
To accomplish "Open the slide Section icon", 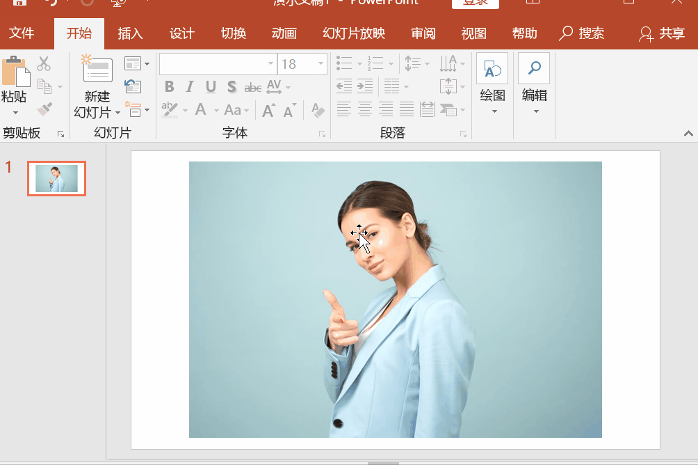I will [133, 109].
